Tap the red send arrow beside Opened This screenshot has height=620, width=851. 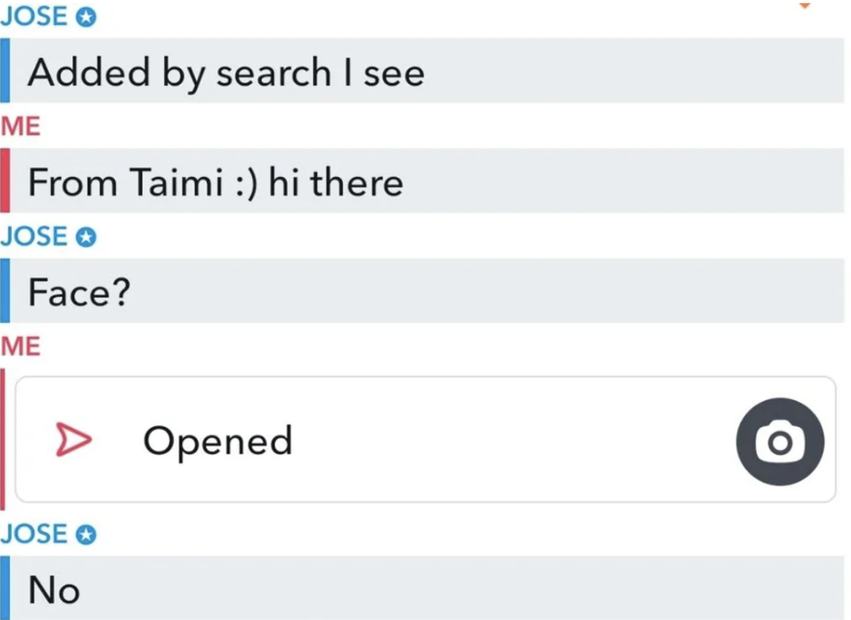click(74, 441)
